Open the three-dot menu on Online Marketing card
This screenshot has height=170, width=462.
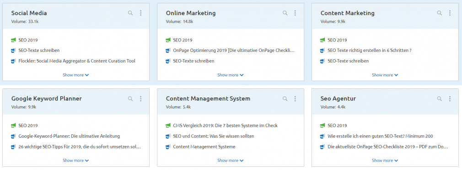(295, 13)
